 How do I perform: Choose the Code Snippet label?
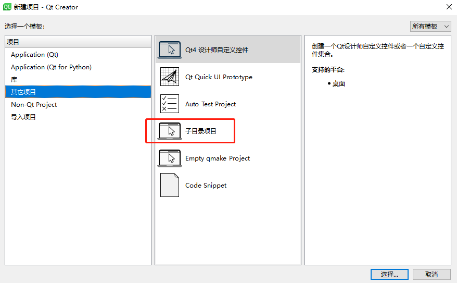click(206, 186)
